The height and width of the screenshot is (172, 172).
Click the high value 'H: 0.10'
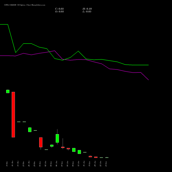tap(87, 9)
